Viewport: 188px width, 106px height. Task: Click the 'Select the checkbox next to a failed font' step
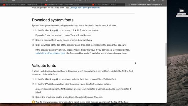[69, 97]
